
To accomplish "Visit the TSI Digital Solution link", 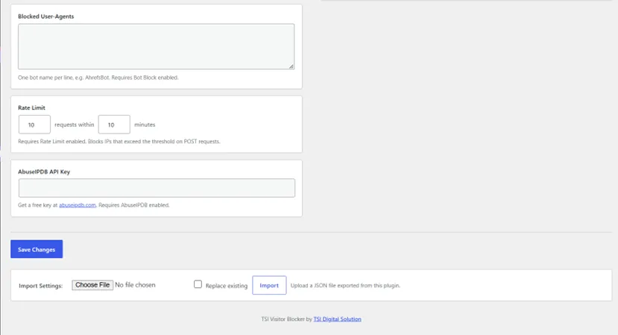I will (x=338, y=319).
